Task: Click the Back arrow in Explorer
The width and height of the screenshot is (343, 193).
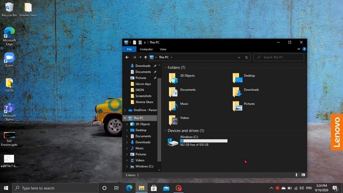Action: click(127, 57)
